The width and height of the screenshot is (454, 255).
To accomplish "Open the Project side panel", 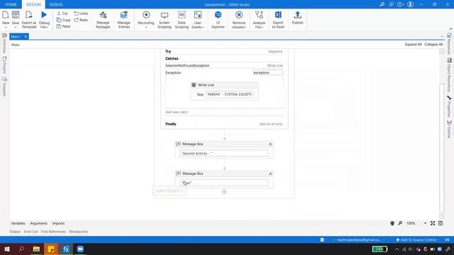I will pos(4,64).
